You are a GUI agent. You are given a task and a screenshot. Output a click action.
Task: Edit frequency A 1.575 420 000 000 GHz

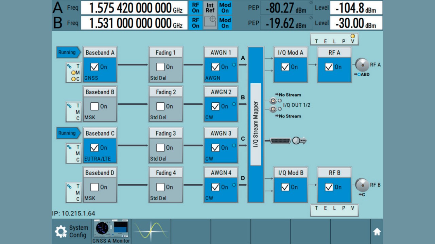point(134,8)
